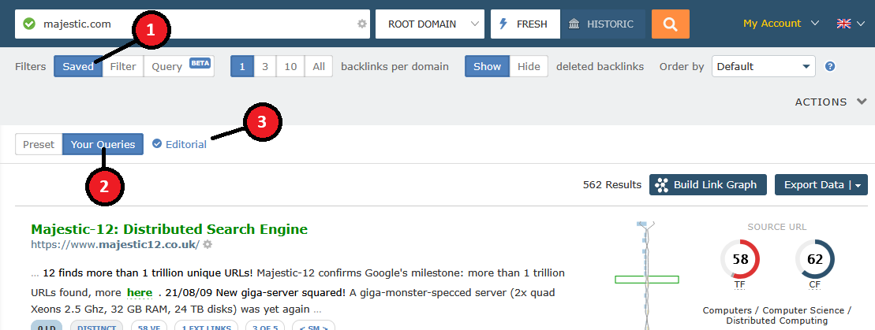Click the Citation Flow 62 score circle
The image size is (875, 330).
(814, 259)
